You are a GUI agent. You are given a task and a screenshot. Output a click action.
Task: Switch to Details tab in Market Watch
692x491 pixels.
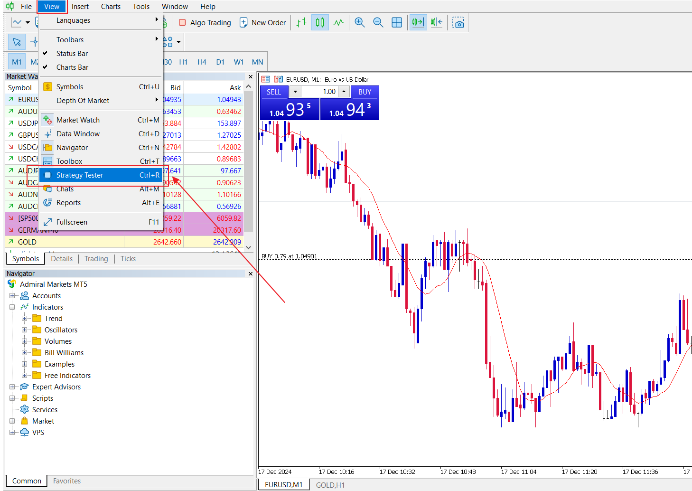tap(62, 259)
